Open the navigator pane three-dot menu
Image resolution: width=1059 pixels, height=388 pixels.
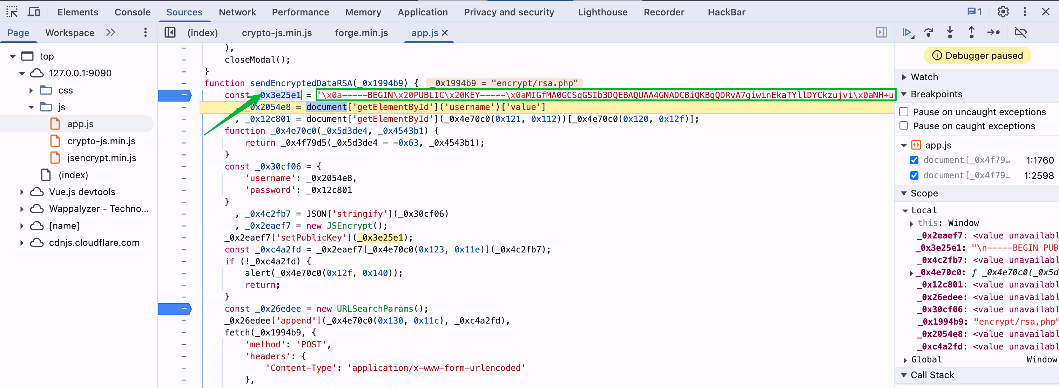(145, 33)
